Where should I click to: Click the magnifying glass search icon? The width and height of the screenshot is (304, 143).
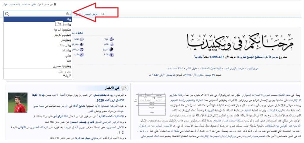pyautogui.click(x=7, y=14)
